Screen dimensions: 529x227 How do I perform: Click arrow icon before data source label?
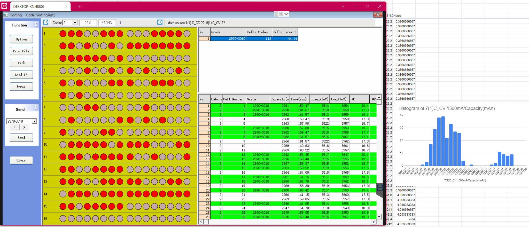[160, 22]
